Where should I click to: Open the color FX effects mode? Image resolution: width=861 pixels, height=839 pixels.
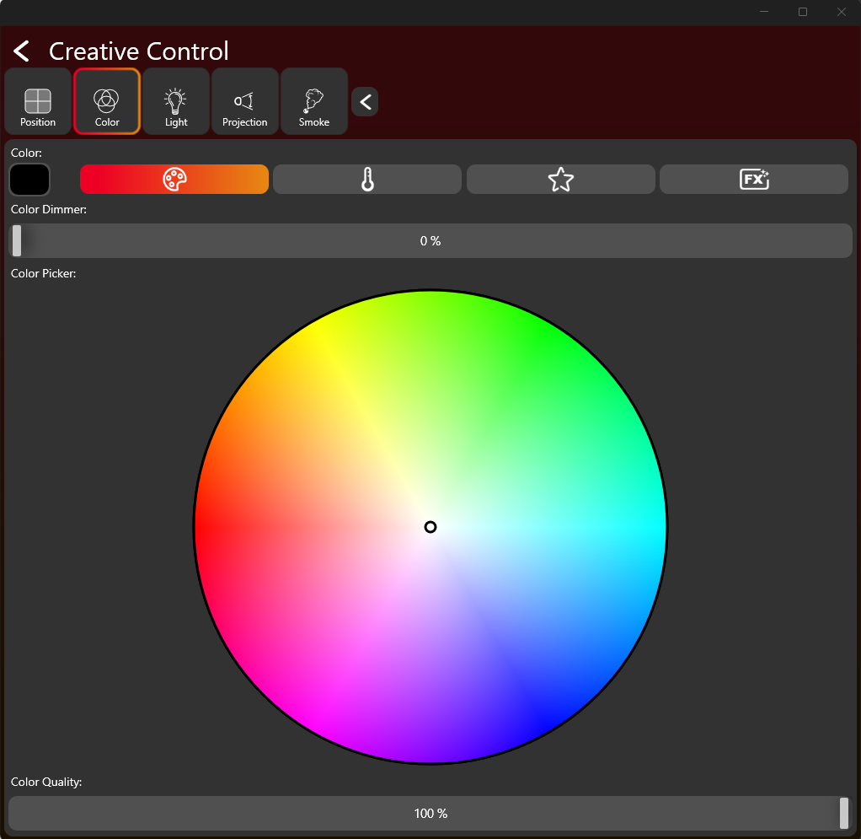(x=754, y=180)
